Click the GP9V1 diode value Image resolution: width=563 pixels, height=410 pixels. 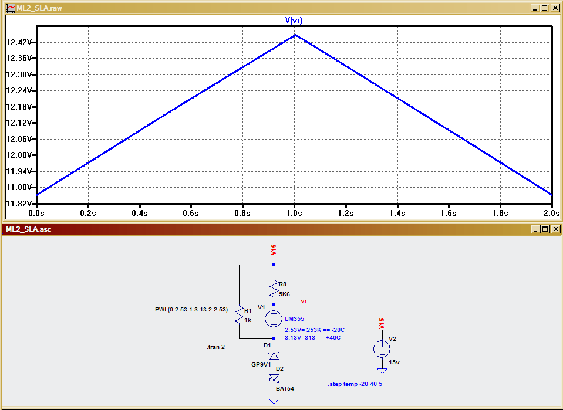pyautogui.click(x=261, y=365)
